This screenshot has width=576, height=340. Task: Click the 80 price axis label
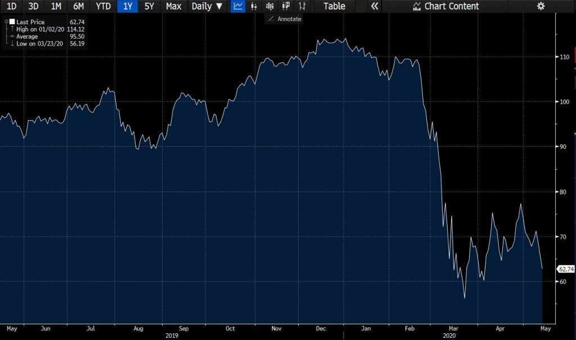[x=562, y=192]
